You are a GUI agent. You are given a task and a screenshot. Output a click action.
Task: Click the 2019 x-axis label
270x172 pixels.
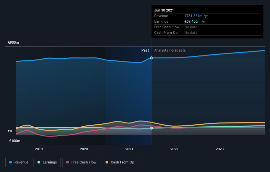(x=39, y=149)
